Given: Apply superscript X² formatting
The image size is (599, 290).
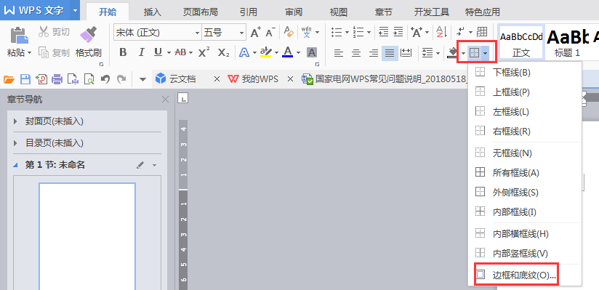Looking at the screenshot, I should pos(204,52).
